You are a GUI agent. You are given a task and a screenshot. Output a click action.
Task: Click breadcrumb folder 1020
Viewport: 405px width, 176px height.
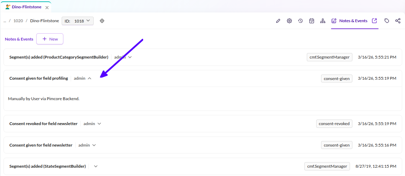click(18, 21)
